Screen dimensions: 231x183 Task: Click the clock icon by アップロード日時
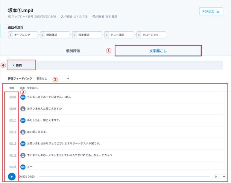click(x=9, y=17)
